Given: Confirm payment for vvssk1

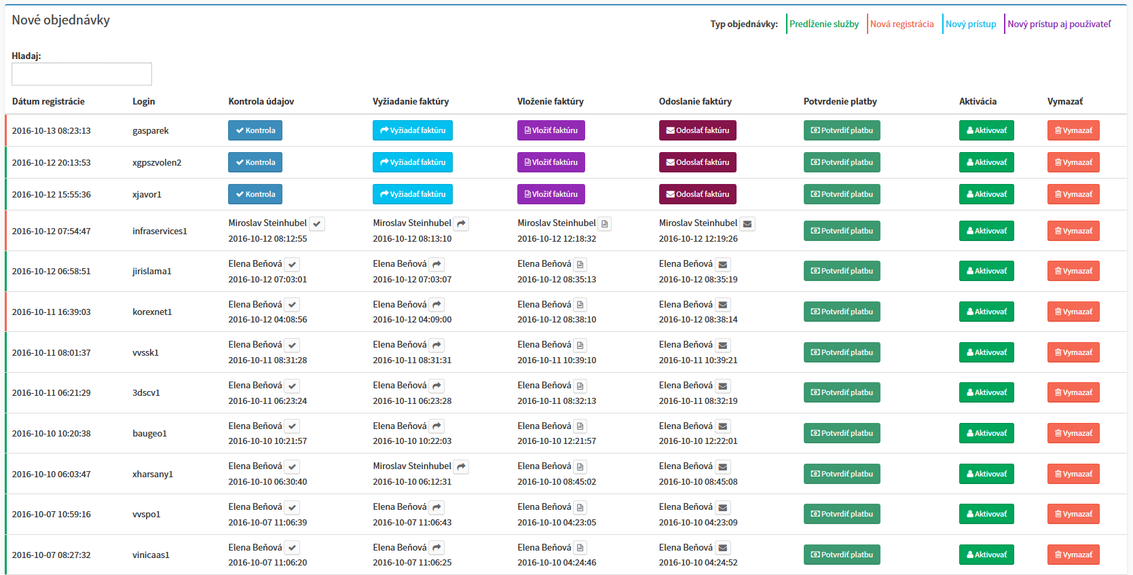Looking at the screenshot, I should pyautogui.click(x=842, y=352).
